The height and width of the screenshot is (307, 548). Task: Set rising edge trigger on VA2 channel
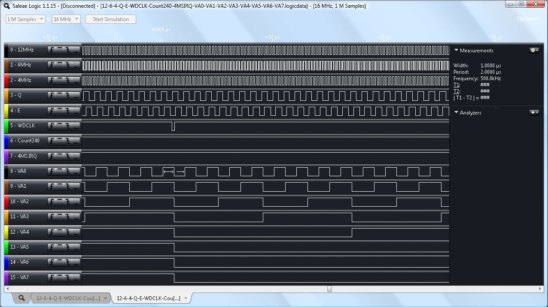[x=52, y=202]
